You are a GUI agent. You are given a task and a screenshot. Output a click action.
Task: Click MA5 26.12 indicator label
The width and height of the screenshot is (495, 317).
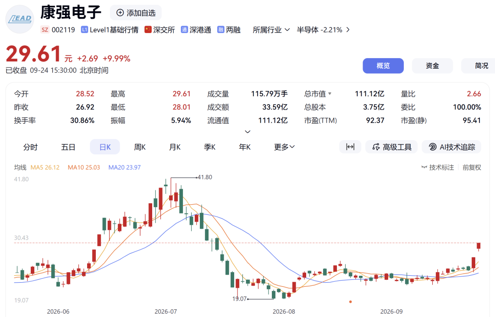(45, 168)
